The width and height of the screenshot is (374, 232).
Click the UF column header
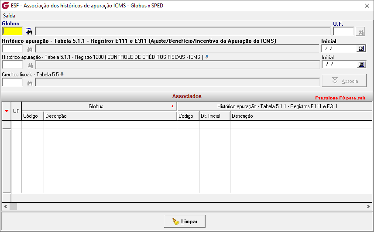coord(16,111)
